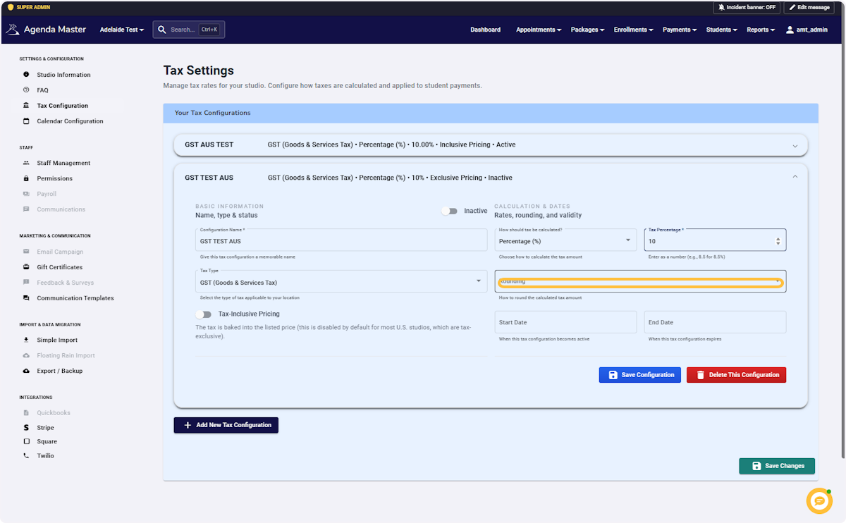Open the Studio Information sidebar item

pyautogui.click(x=63, y=75)
